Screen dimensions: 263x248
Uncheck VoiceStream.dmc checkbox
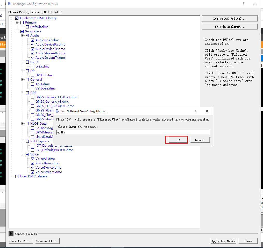[32, 172]
